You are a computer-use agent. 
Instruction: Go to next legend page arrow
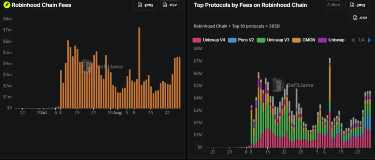coord(370,40)
